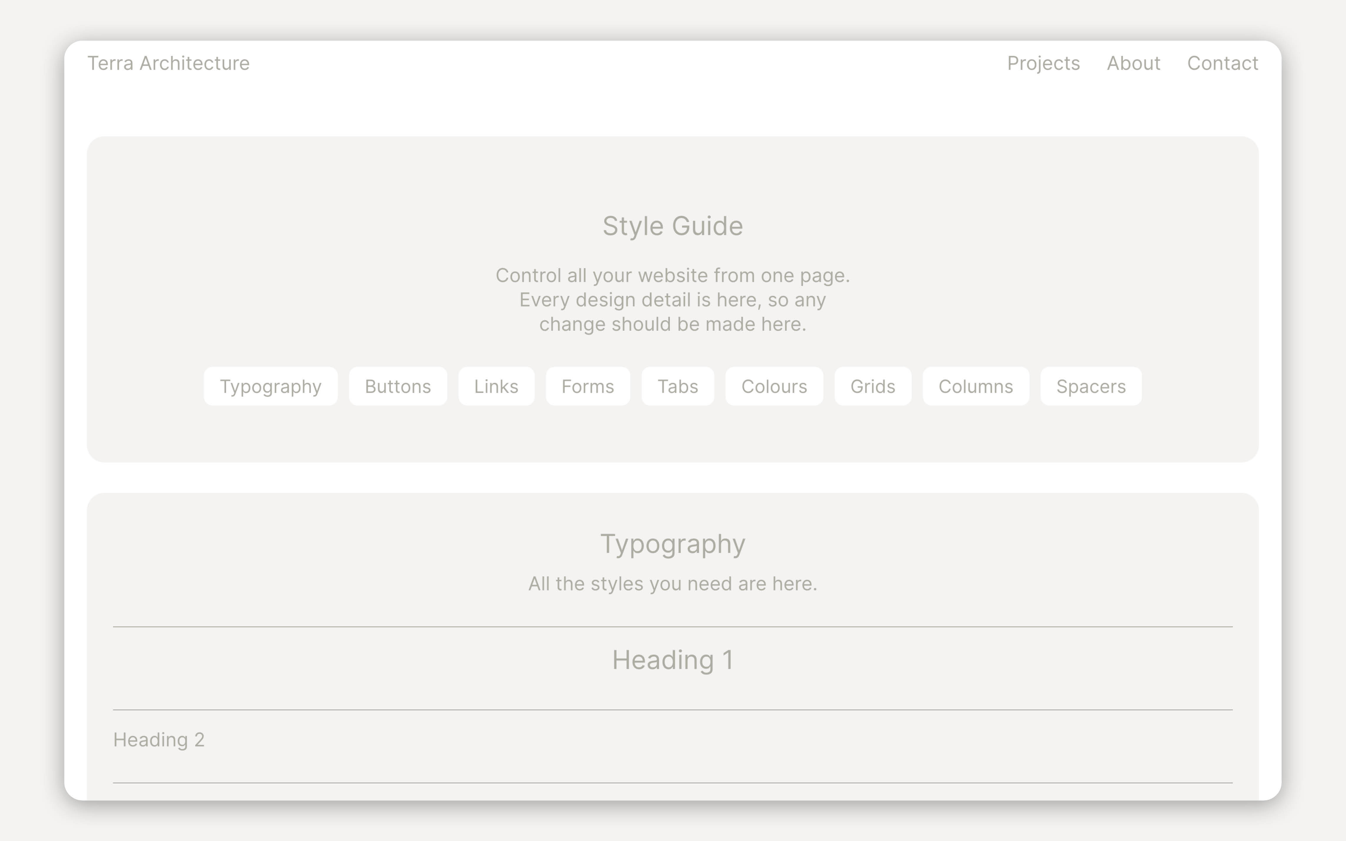
Task: Select the Spacers pill button
Action: coord(1090,386)
